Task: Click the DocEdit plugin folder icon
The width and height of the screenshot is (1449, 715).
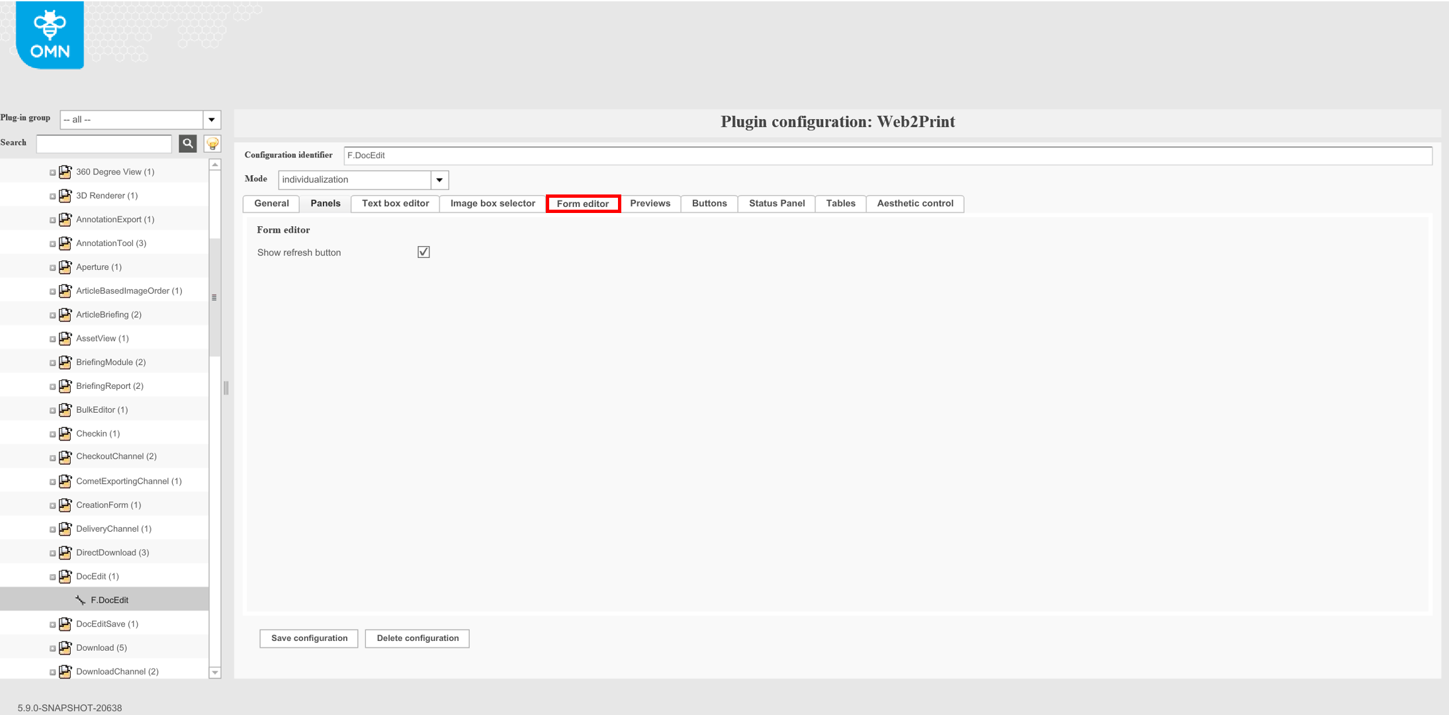Action: tap(65, 575)
